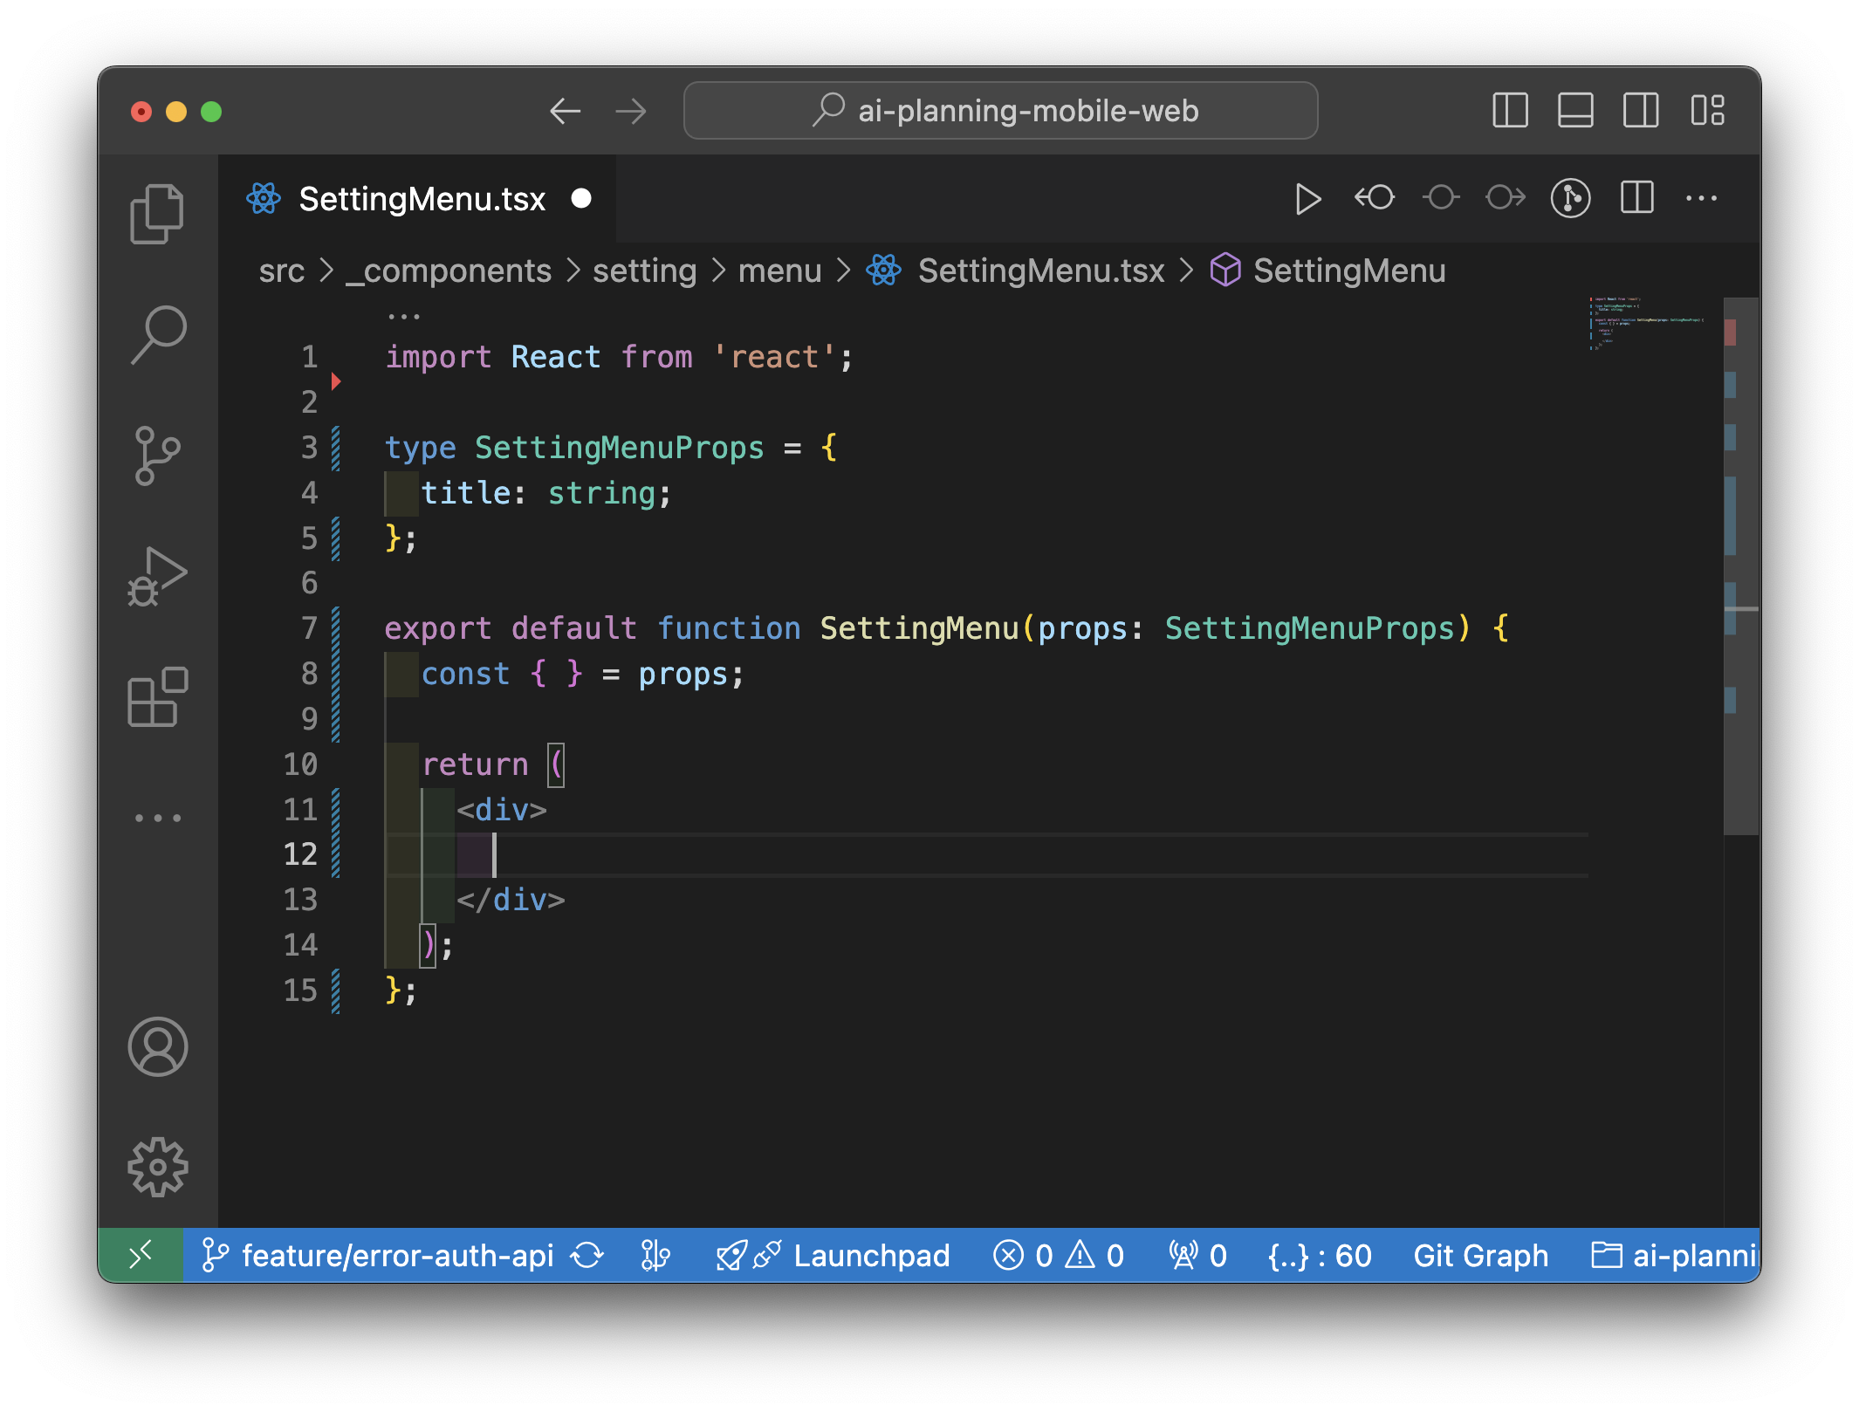Open the more actions ellipsis in editor toolbar
Screen dimensions: 1859x1412
1701,199
